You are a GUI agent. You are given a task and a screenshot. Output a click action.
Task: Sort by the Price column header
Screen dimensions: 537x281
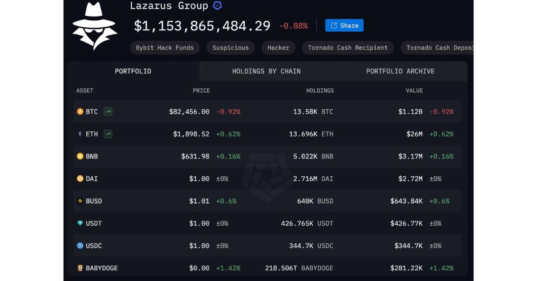[201, 90]
